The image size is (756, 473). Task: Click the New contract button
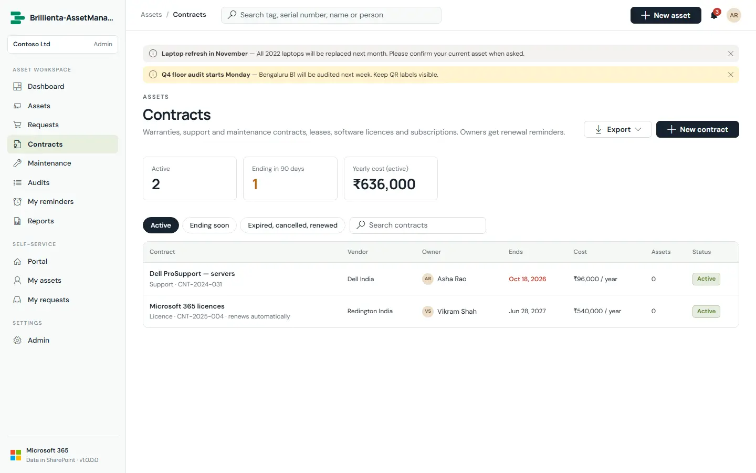698,129
